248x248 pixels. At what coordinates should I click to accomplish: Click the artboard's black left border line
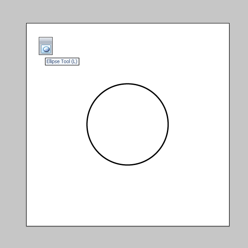point(27,124)
